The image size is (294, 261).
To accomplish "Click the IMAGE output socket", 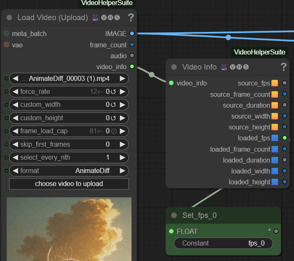I will pos(132,34).
